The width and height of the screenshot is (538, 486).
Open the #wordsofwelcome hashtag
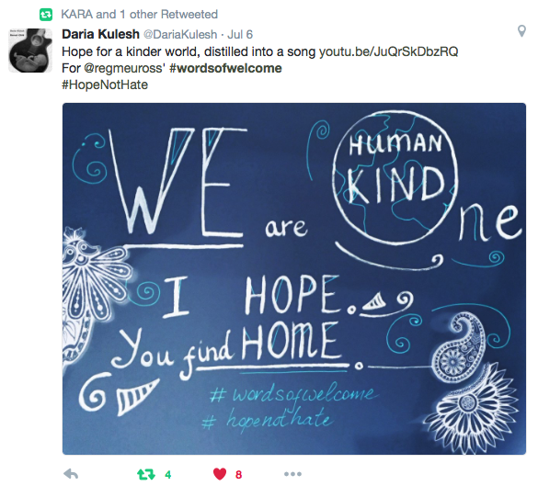click(225, 68)
